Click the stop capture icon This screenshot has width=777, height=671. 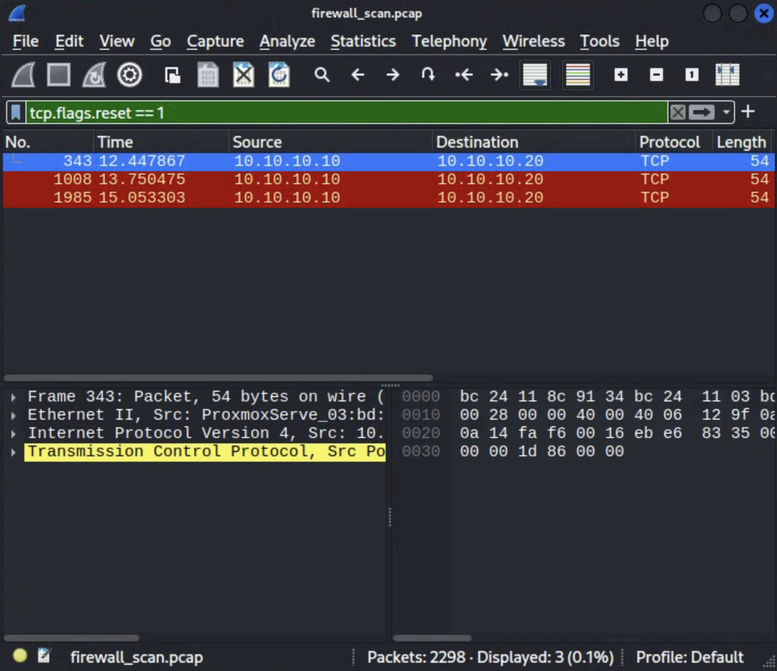click(x=58, y=75)
